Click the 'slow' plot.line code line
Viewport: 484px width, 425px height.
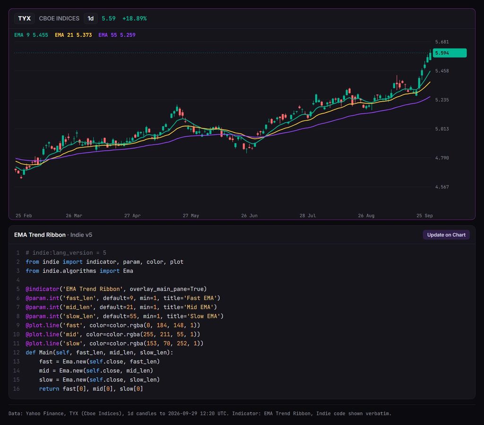114,343
